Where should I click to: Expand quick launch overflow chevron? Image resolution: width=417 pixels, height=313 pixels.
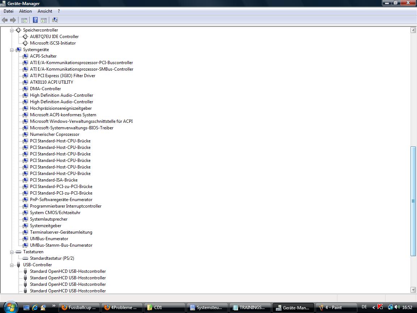pos(54,305)
